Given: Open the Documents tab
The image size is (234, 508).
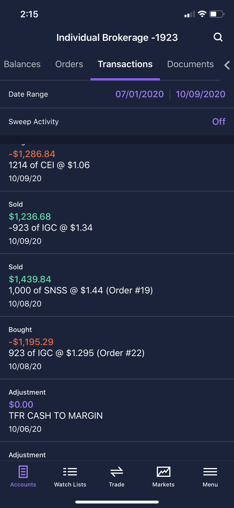Looking at the screenshot, I should (x=190, y=64).
